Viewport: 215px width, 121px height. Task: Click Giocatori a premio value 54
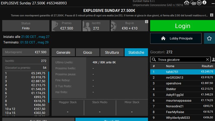coord(45,68)
